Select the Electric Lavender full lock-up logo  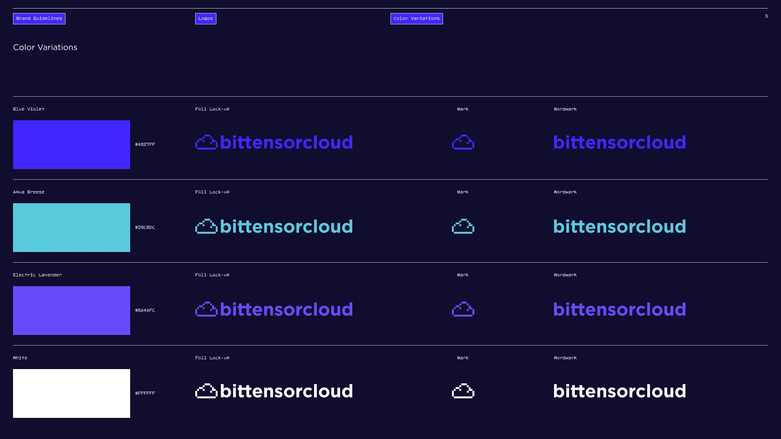(274, 309)
